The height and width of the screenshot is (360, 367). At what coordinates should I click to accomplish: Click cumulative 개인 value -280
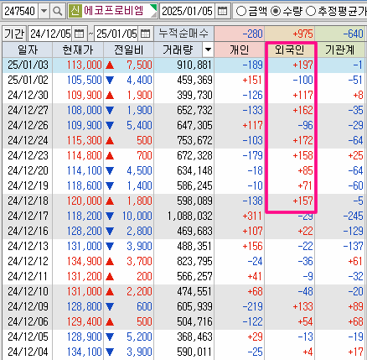[x=253, y=34]
